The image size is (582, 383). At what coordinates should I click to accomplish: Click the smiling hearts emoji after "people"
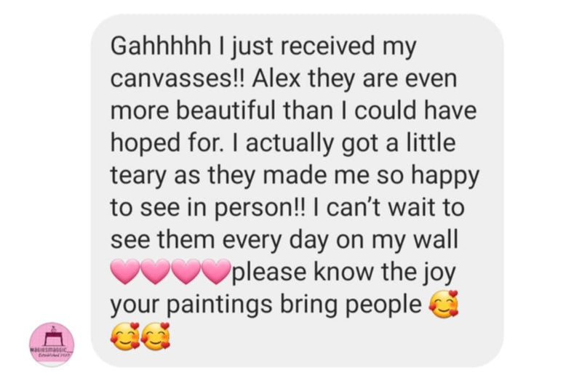tap(444, 305)
